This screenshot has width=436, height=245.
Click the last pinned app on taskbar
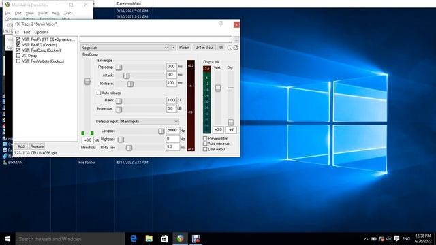tap(196, 239)
